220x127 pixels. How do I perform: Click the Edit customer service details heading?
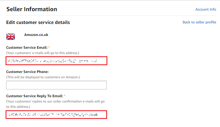[38, 22]
